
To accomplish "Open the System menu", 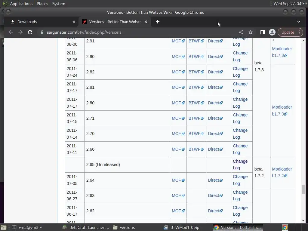I will [x=59, y=4].
